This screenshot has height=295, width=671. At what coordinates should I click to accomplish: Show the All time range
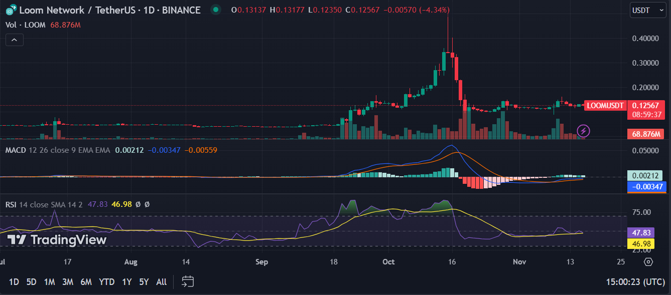pos(161,282)
